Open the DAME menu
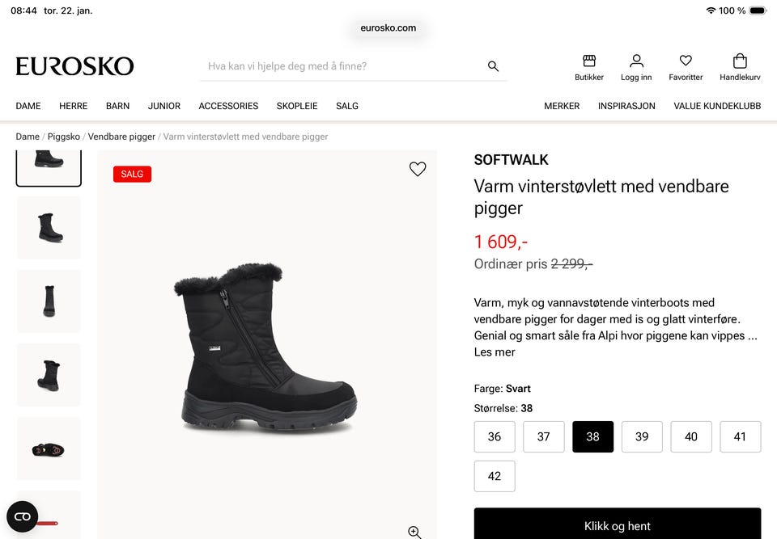The height and width of the screenshot is (539, 777). 28,106
